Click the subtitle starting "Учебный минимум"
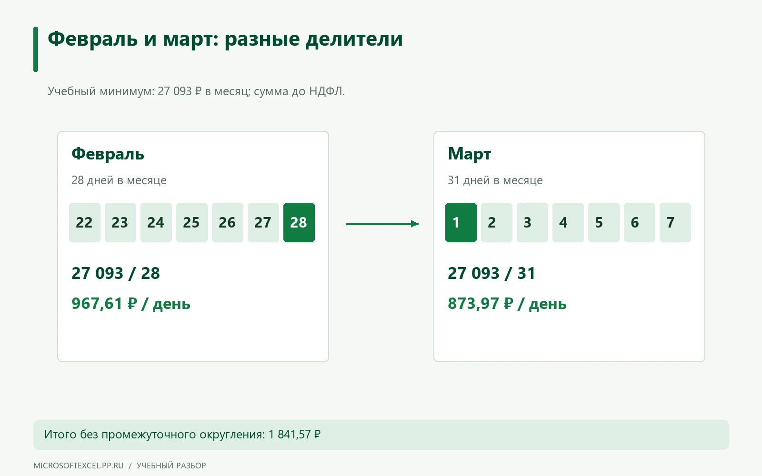 196,91
